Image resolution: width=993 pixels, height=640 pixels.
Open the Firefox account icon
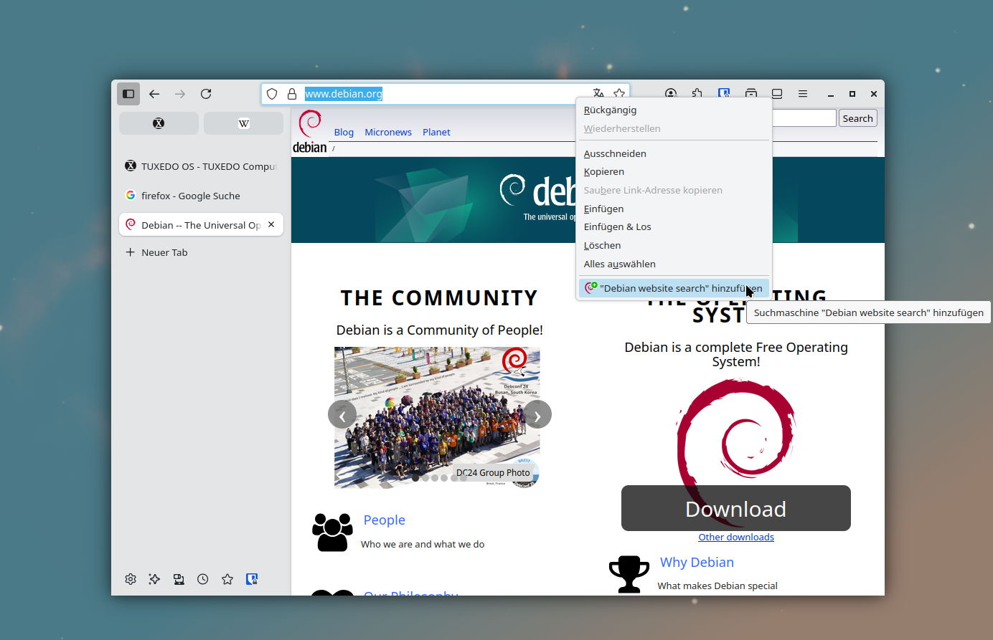(x=671, y=92)
